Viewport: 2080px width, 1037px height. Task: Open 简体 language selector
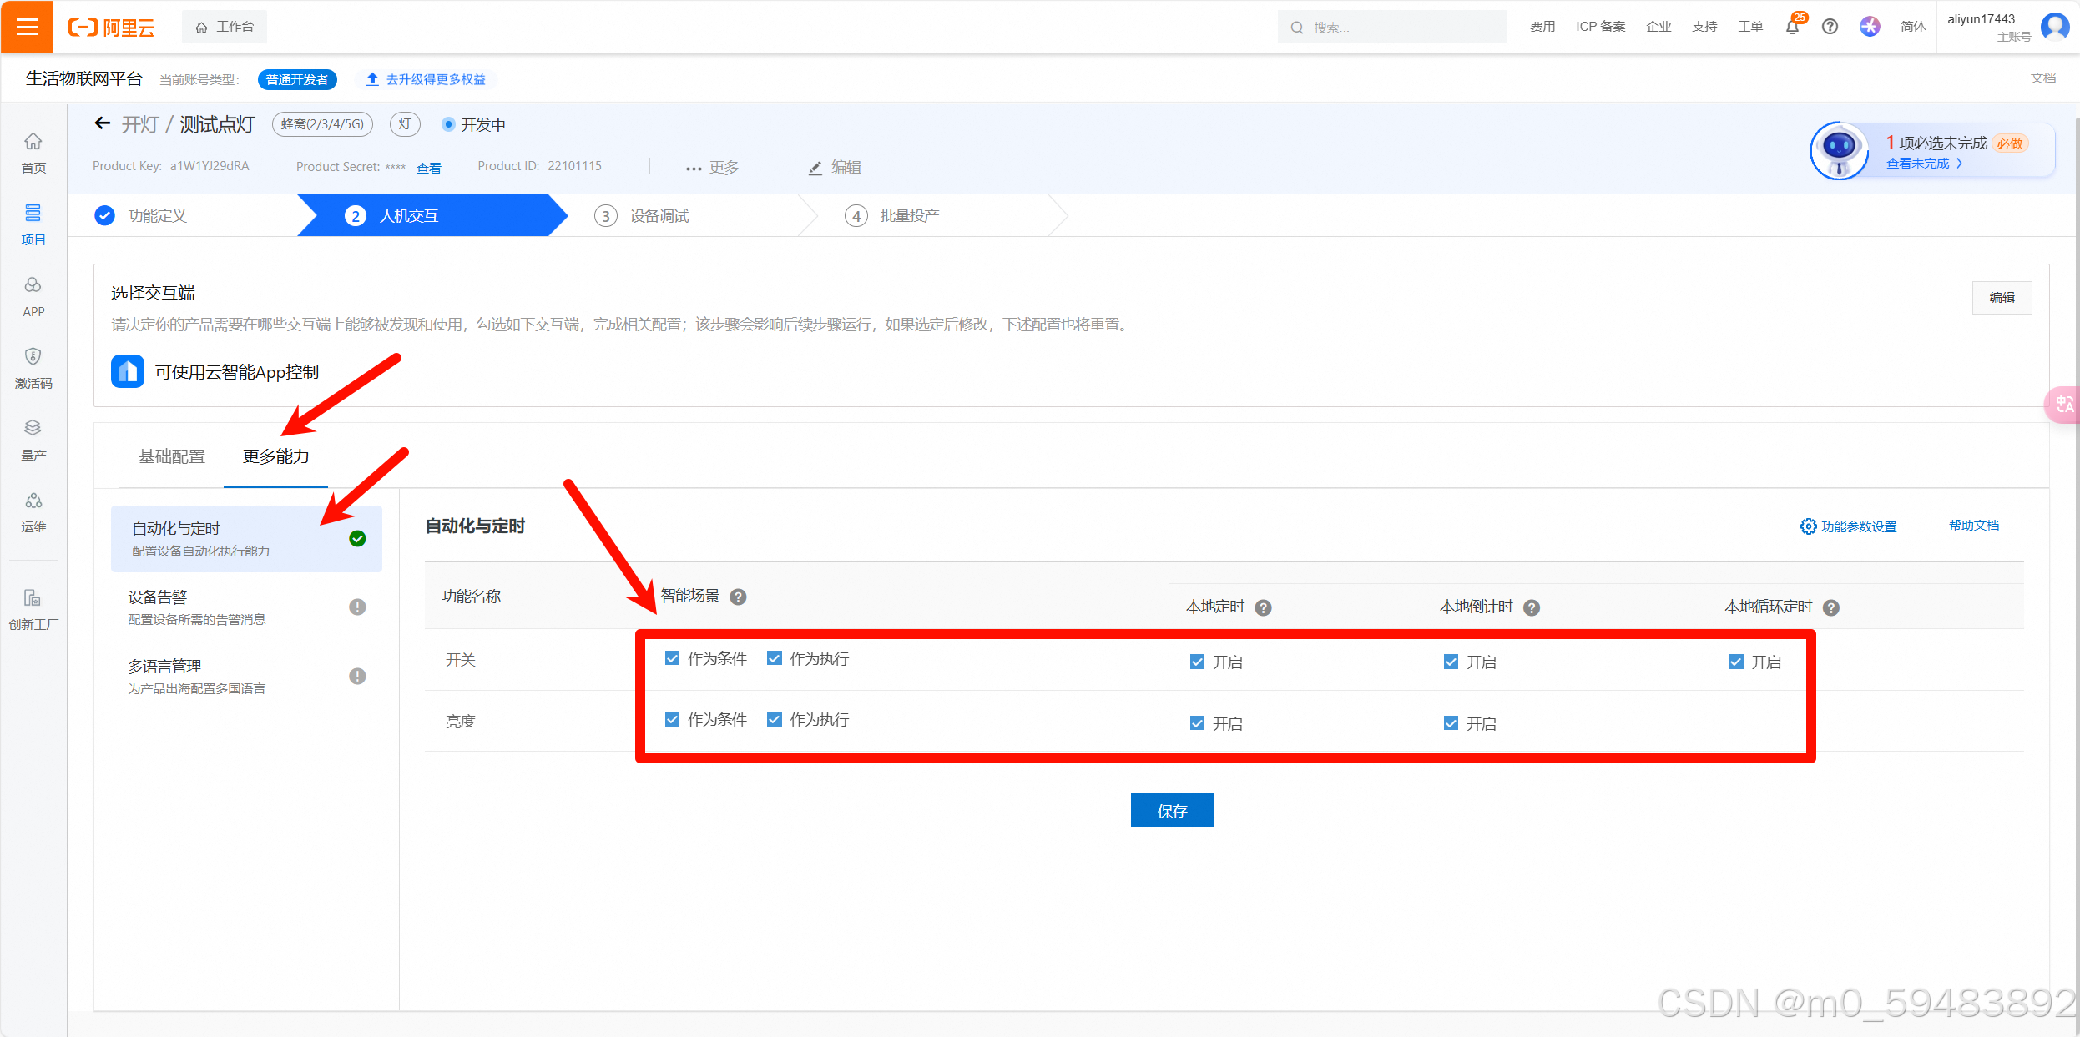[1912, 27]
